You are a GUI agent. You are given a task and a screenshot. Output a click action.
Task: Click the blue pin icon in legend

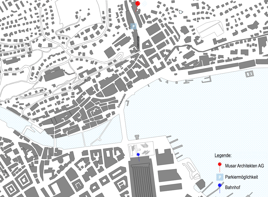pos(220,188)
